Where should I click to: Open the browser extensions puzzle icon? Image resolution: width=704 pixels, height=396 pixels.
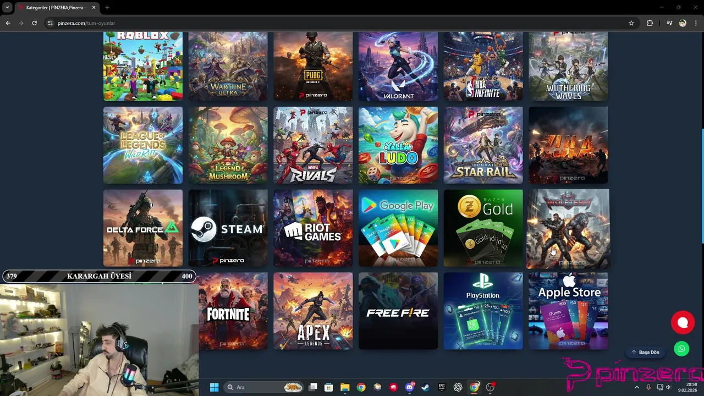[x=650, y=23]
